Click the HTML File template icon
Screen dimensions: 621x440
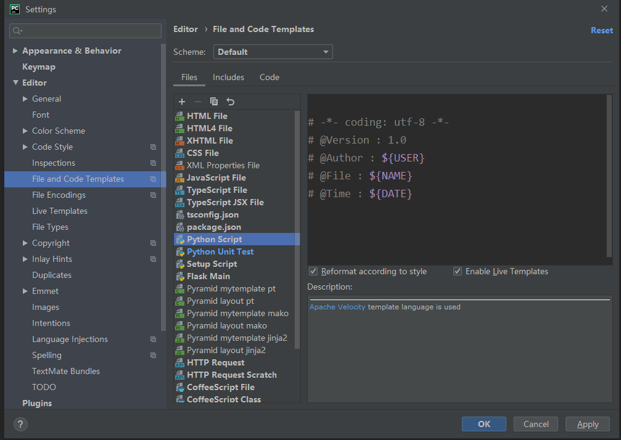coord(180,116)
